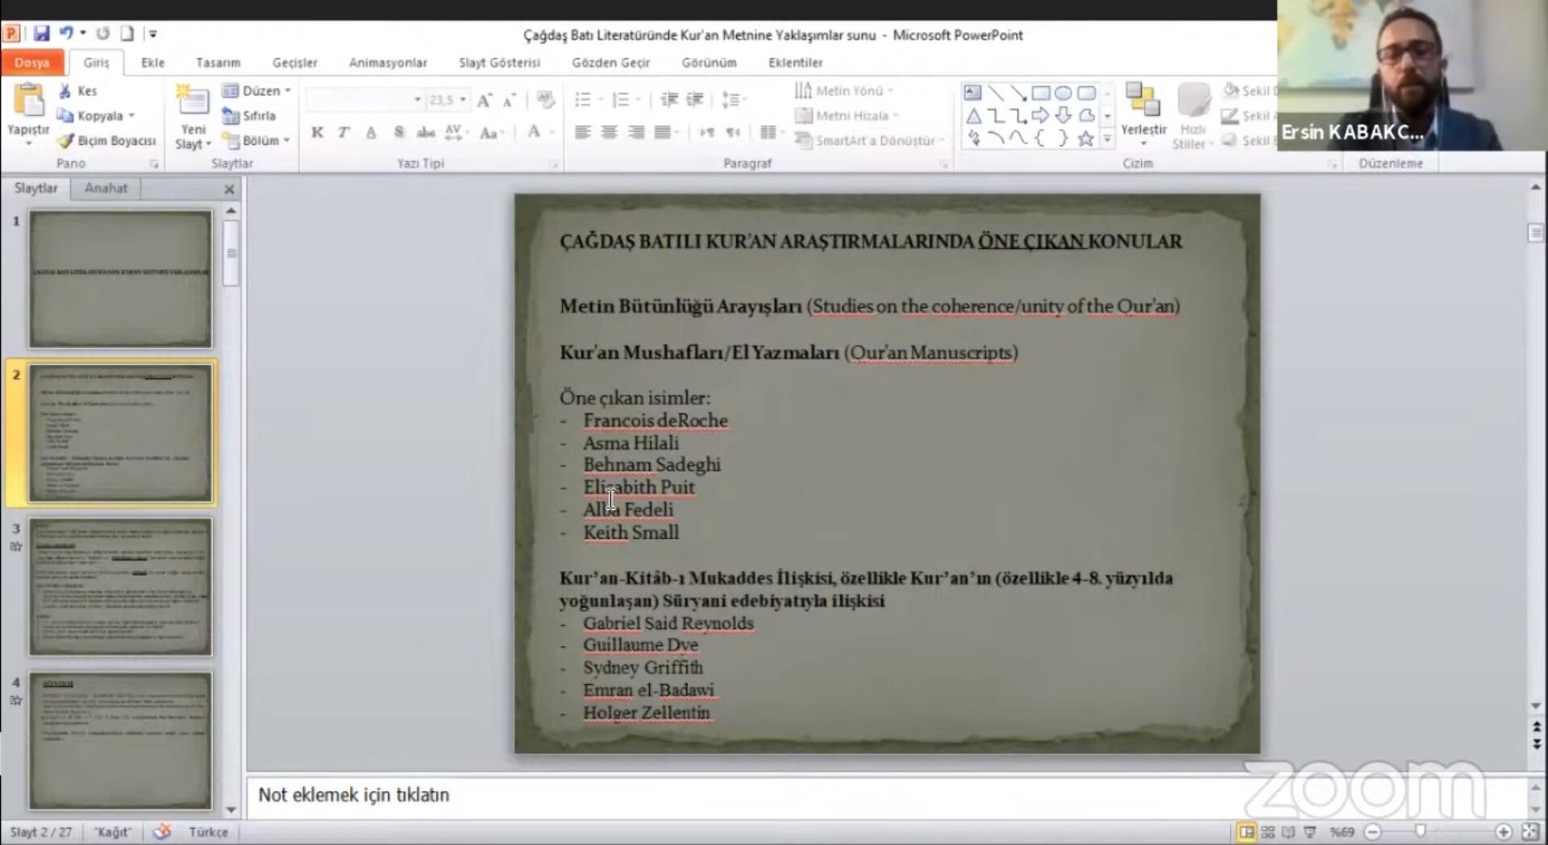Switch to slide sorter view in status bar
This screenshot has width=1548, height=845.
[x=1267, y=832]
